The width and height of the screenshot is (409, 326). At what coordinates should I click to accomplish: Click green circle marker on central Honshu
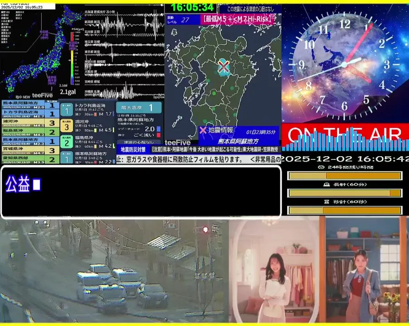(45, 64)
